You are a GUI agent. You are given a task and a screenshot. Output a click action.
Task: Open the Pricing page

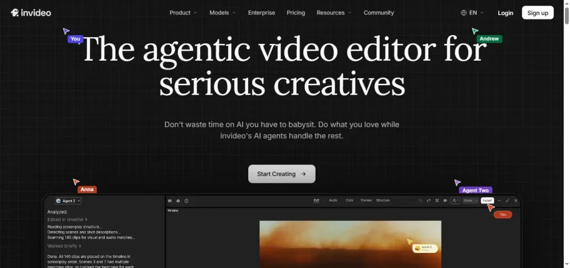coord(296,13)
